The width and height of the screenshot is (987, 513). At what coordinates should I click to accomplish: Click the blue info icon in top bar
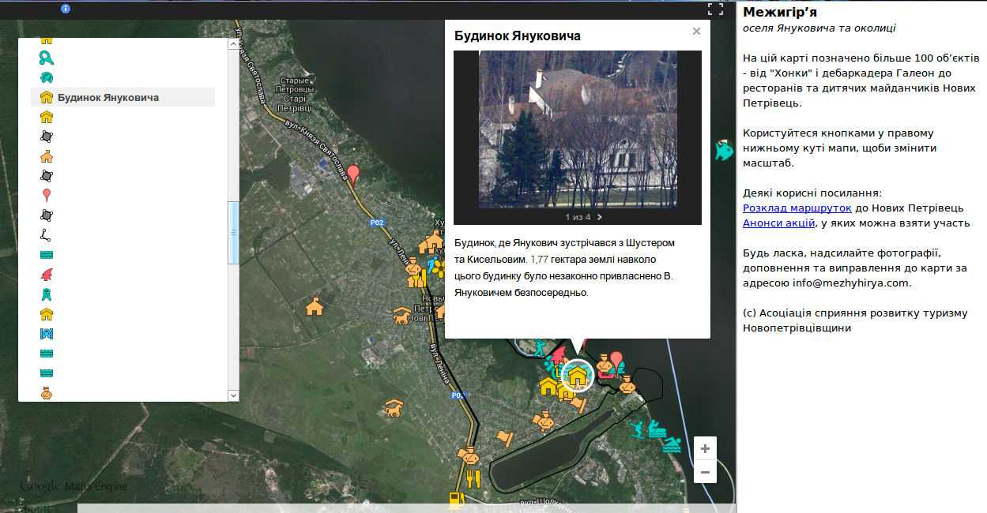[66, 9]
